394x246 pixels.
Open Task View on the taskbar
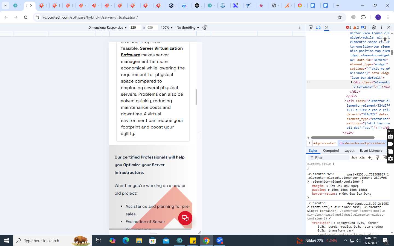(99, 241)
